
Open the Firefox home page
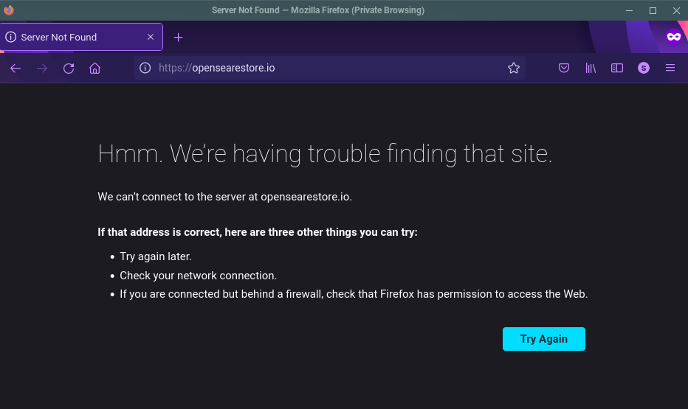pyautogui.click(x=94, y=69)
